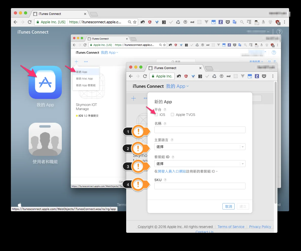This screenshot has height=251, width=301.
Task: Check the Apple TVOS platform checkbox
Action: [172, 114]
